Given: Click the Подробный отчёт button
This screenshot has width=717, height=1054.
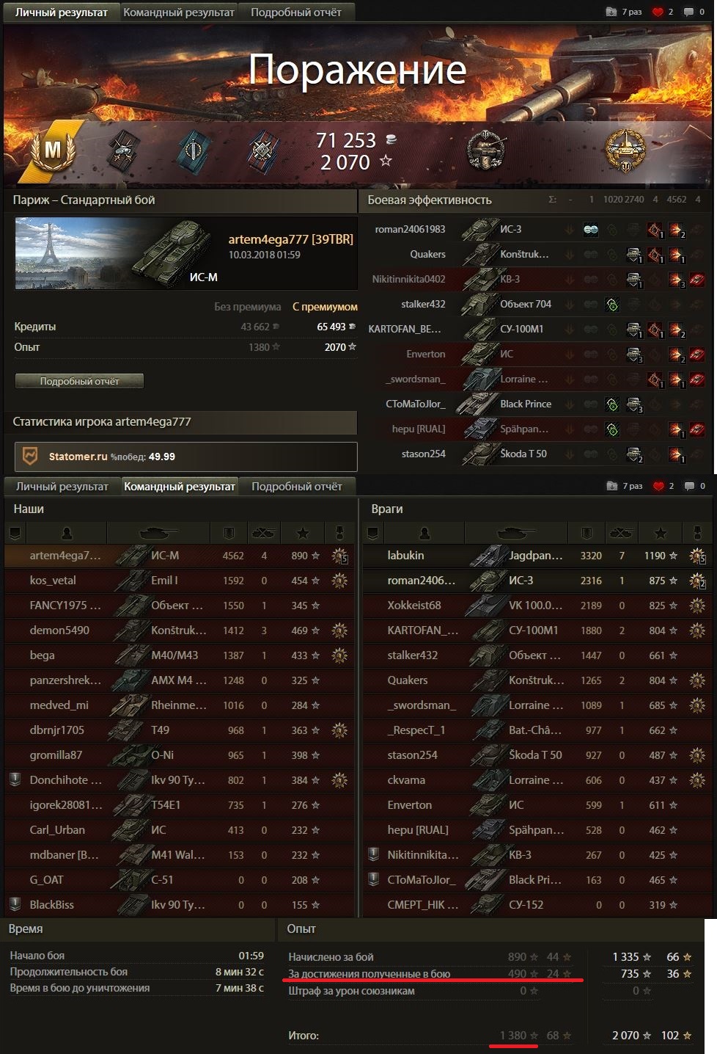Looking at the screenshot, I should [x=79, y=381].
